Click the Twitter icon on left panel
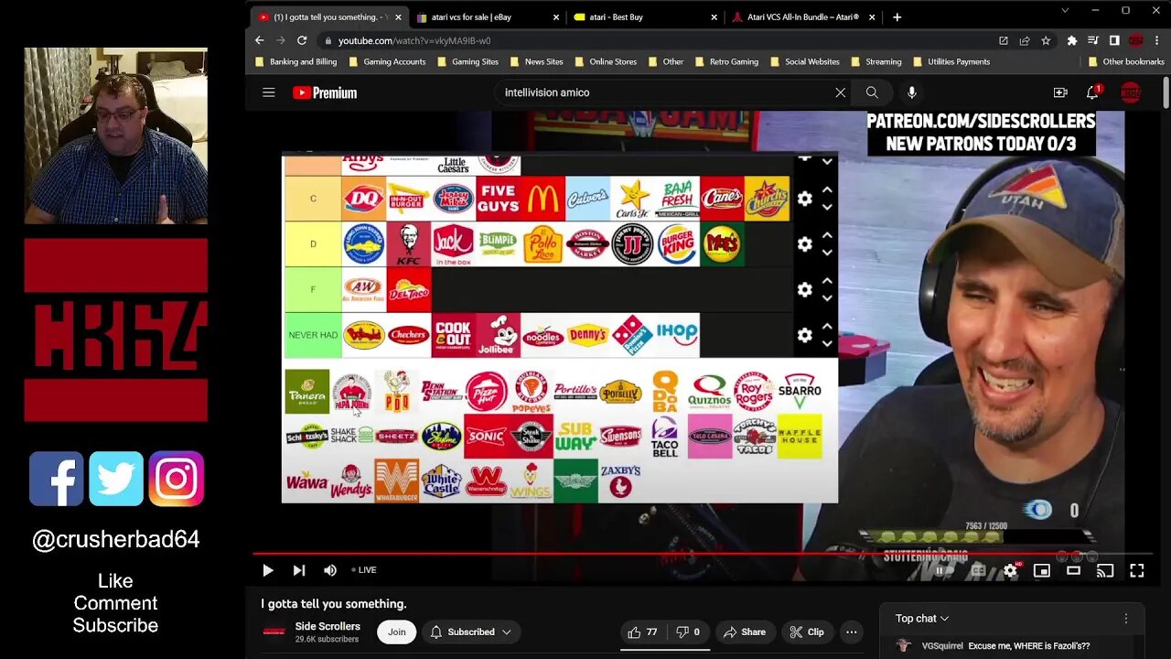This screenshot has width=1171, height=659. pyautogui.click(x=116, y=479)
